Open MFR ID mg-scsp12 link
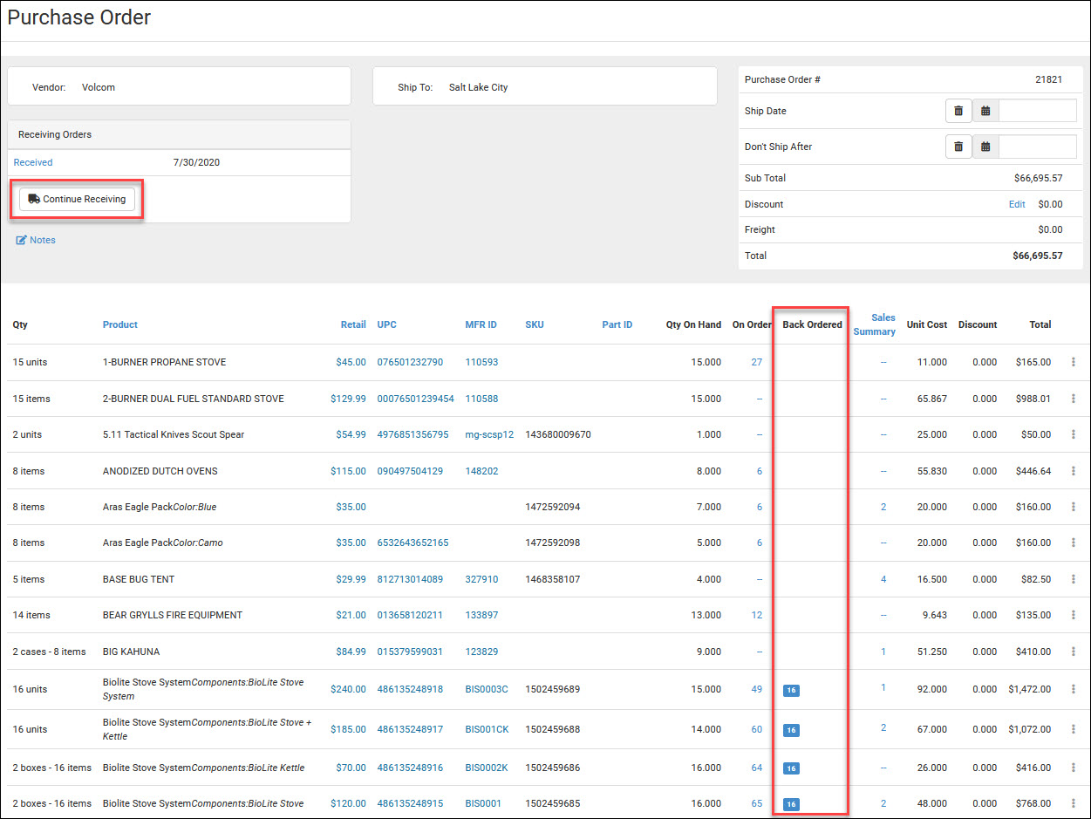This screenshot has height=819, width=1091. click(489, 434)
